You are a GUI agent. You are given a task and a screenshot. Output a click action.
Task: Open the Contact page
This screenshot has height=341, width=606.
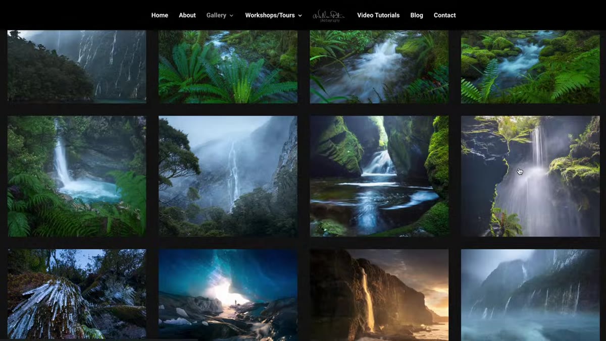[x=445, y=15]
